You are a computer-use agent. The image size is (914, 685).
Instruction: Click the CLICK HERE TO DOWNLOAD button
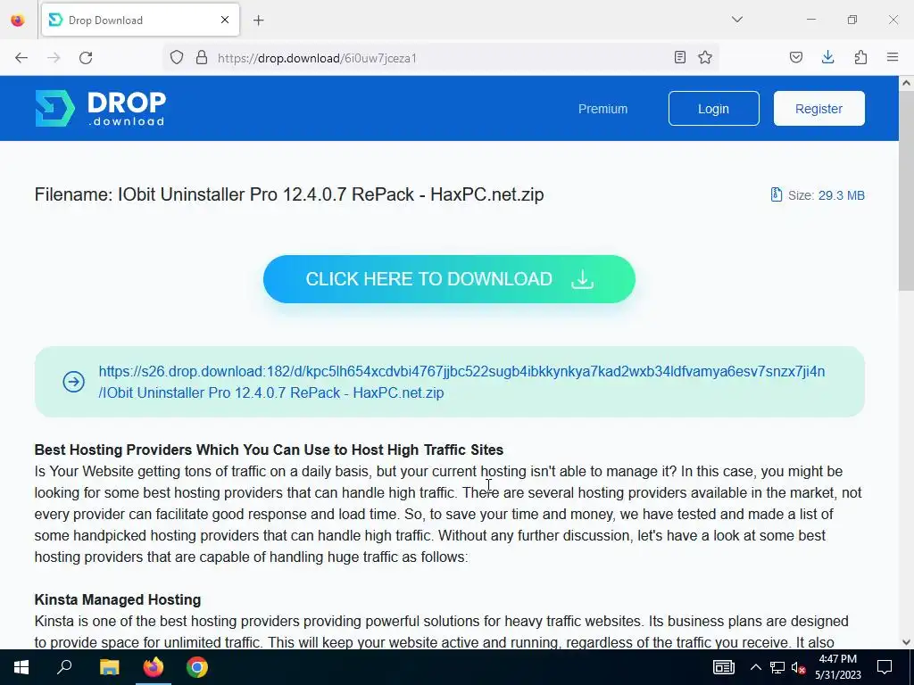tap(449, 279)
